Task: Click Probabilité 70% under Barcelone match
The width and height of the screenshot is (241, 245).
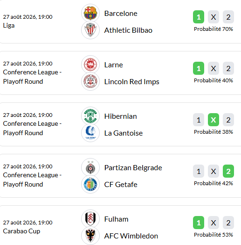Action: tap(213, 29)
